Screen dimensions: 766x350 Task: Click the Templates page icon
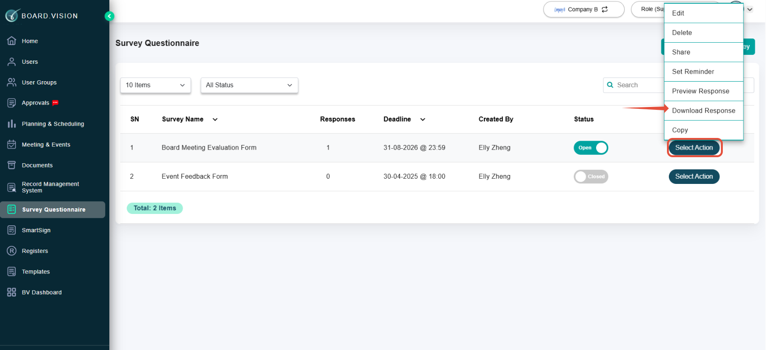(12, 271)
